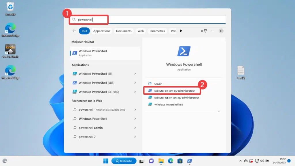Click the large Windows PowerShell logo in preview pane
This screenshot has height=166, width=295.
pyautogui.click(x=184, y=51)
